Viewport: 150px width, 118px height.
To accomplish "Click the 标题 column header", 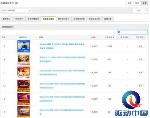I will [x=41, y=37].
